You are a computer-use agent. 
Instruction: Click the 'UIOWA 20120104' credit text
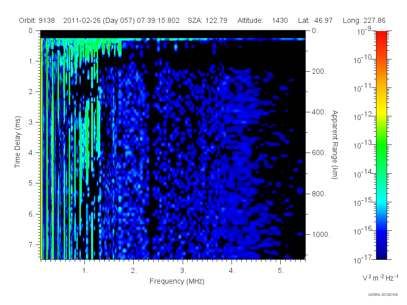coord(383,295)
